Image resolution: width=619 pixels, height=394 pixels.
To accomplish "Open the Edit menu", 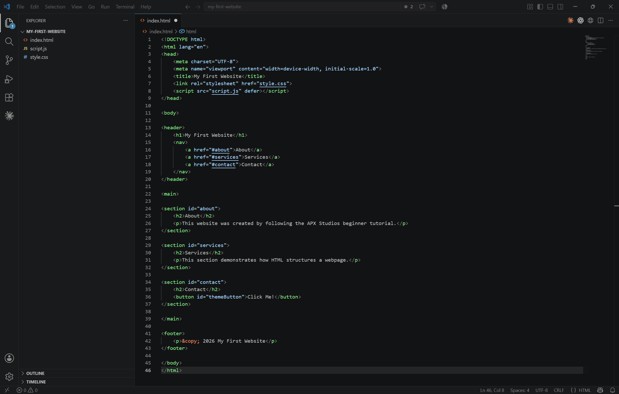I will [x=35, y=7].
